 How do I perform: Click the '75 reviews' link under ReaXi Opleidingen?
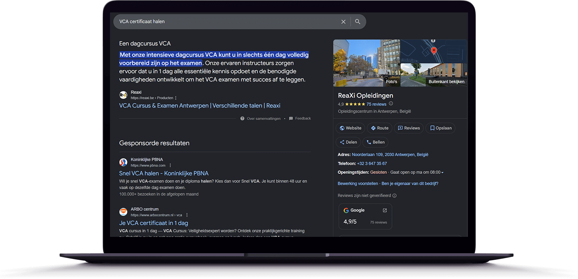(377, 104)
